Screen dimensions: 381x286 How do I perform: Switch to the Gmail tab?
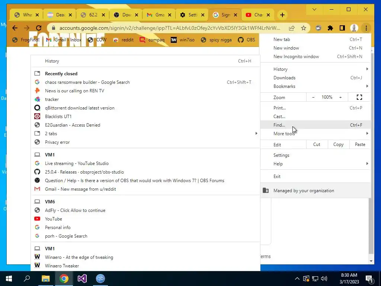(159, 15)
